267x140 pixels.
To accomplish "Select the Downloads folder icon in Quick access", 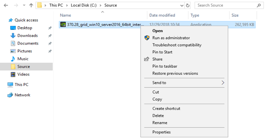I will coord(13,36).
